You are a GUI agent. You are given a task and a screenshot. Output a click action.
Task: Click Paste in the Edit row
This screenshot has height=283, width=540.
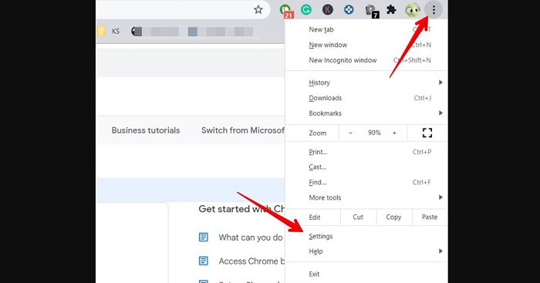coord(430,217)
